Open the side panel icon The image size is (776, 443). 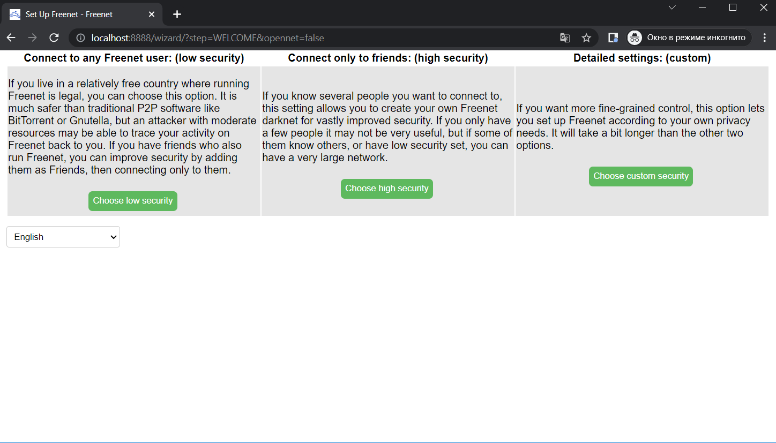coord(613,38)
